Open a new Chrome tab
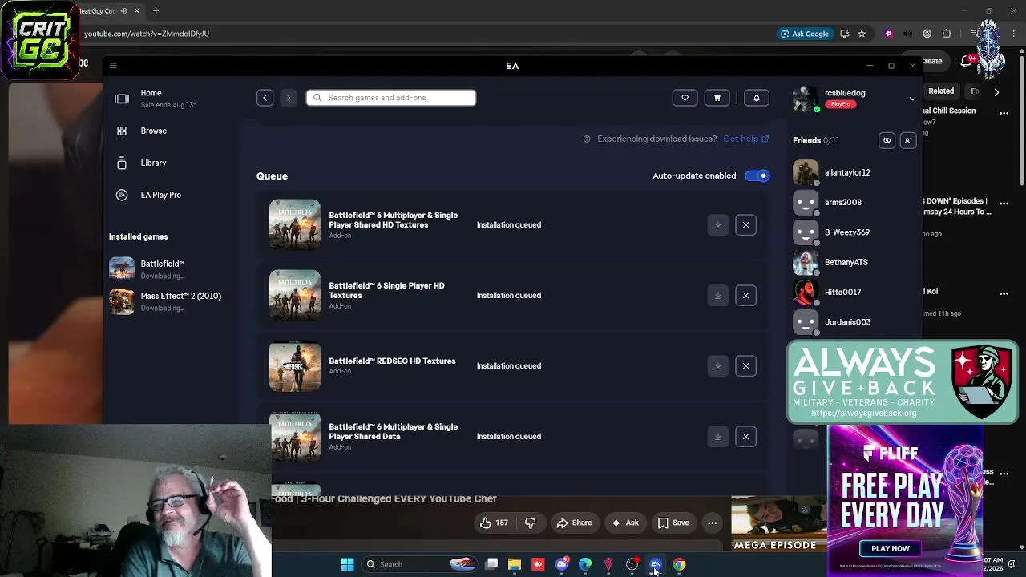 (156, 11)
